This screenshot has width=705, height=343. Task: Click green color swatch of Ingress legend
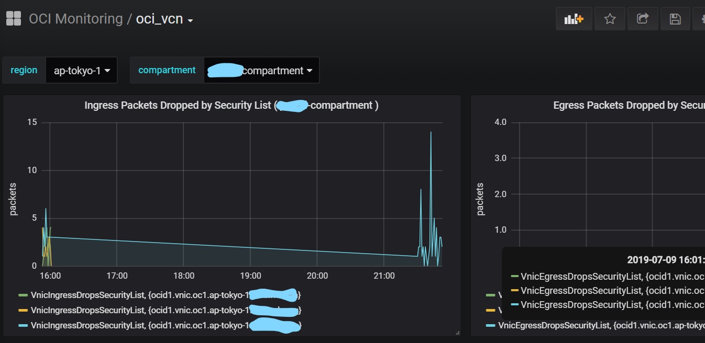23,295
